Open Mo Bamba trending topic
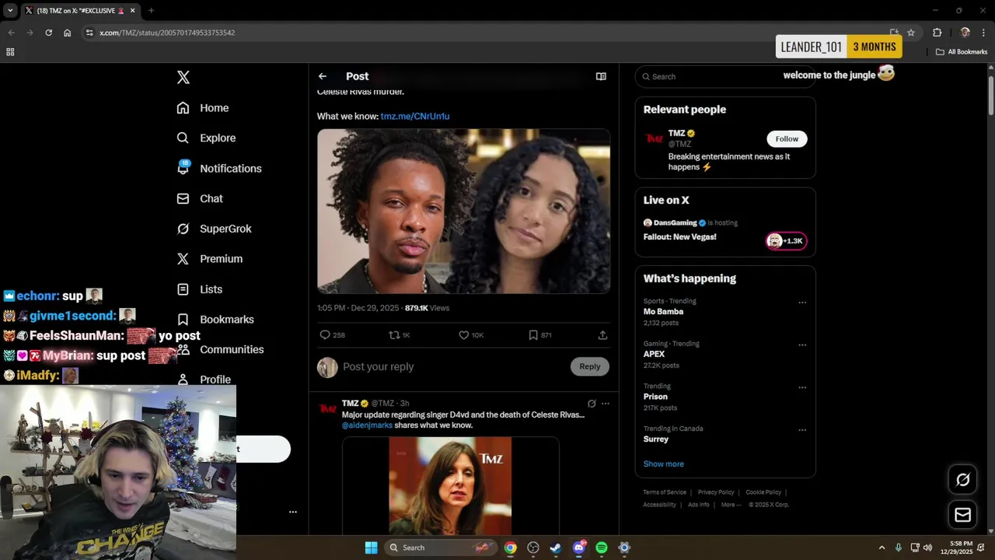This screenshot has height=560, width=995. point(663,312)
